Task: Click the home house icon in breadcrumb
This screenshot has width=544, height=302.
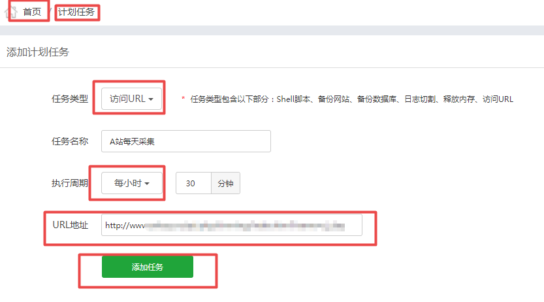Action: [x=10, y=12]
